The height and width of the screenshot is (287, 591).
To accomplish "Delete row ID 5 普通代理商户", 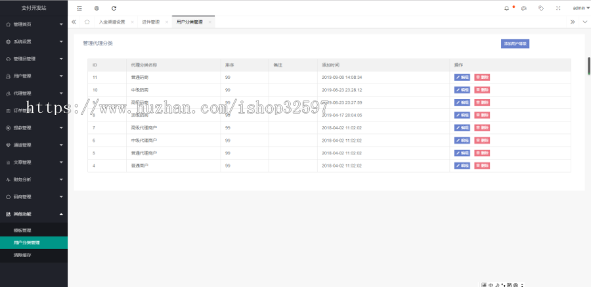I will tap(482, 153).
